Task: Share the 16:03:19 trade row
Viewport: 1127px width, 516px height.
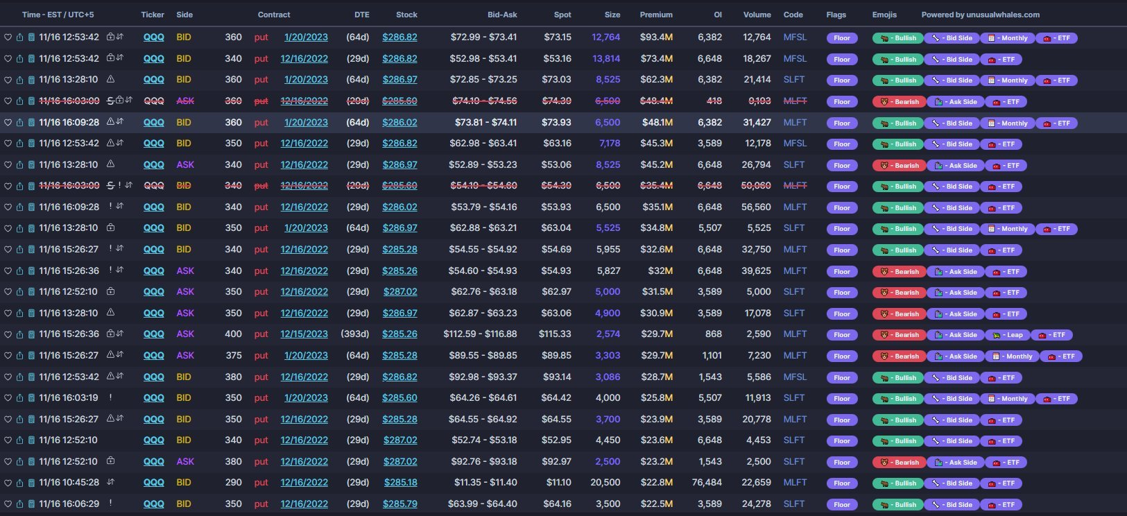Action: [x=20, y=398]
